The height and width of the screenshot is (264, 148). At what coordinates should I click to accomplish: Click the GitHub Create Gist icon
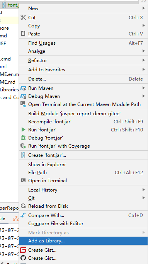pyautogui.click(x=23, y=258)
